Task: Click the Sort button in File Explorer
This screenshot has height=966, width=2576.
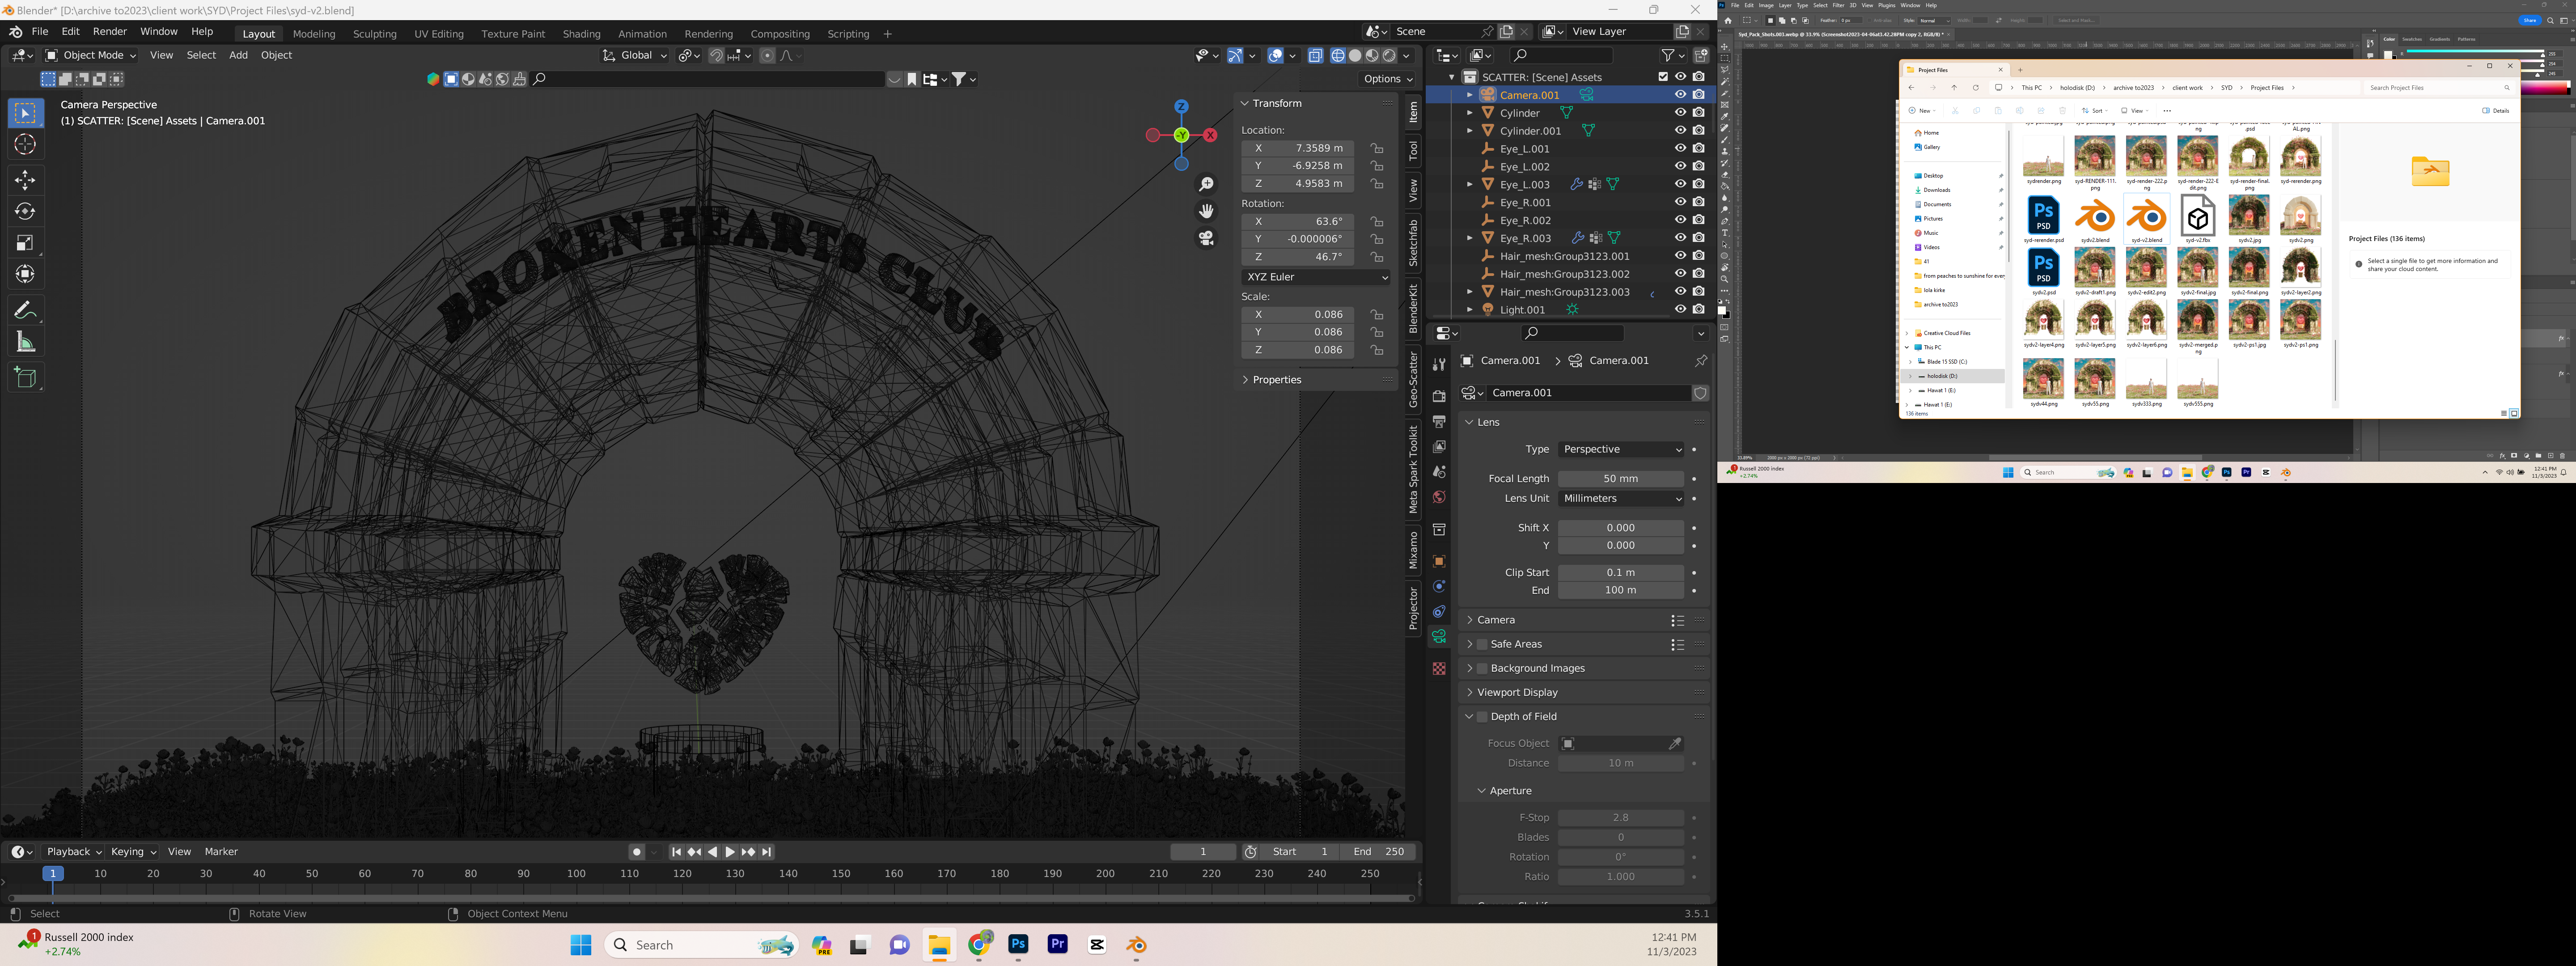Action: (x=2094, y=111)
